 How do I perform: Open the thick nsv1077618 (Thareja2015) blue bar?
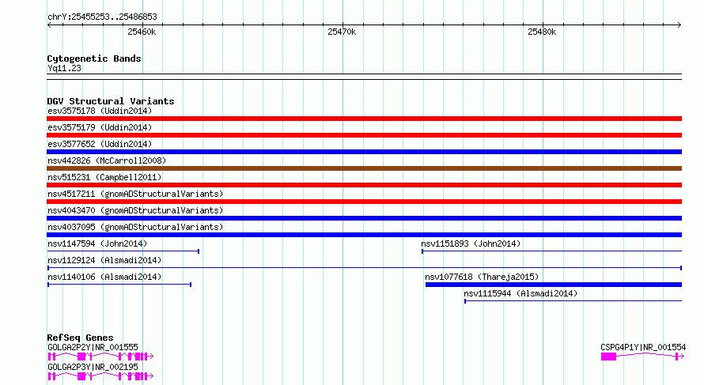coord(554,285)
